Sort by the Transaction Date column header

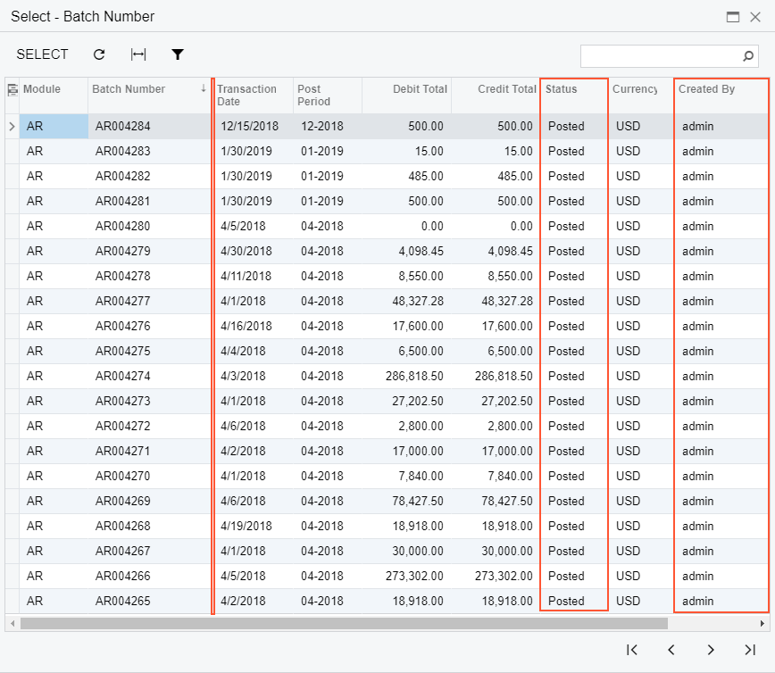tap(247, 95)
